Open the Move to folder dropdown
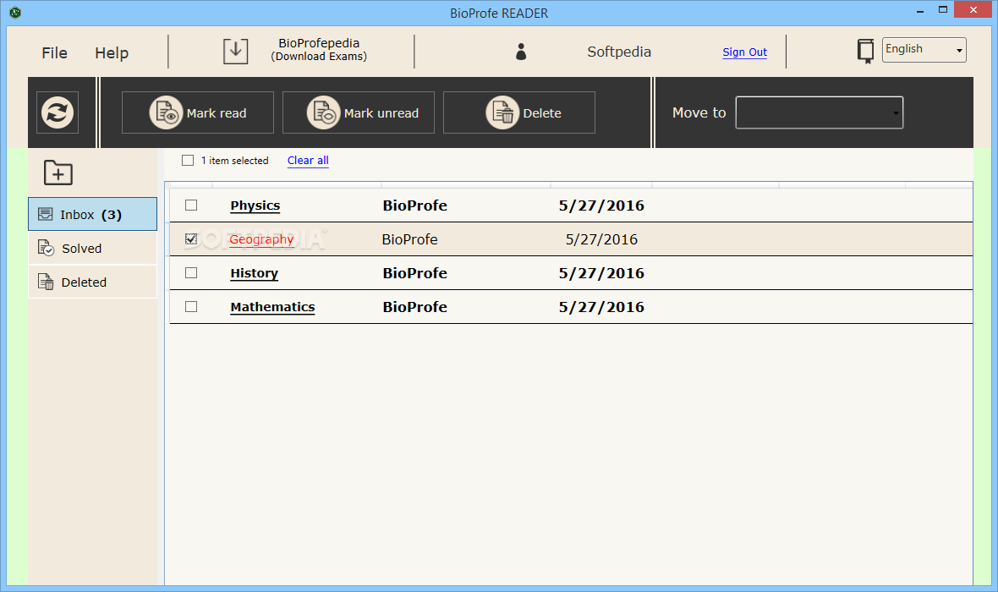The height and width of the screenshot is (592, 998). (820, 112)
